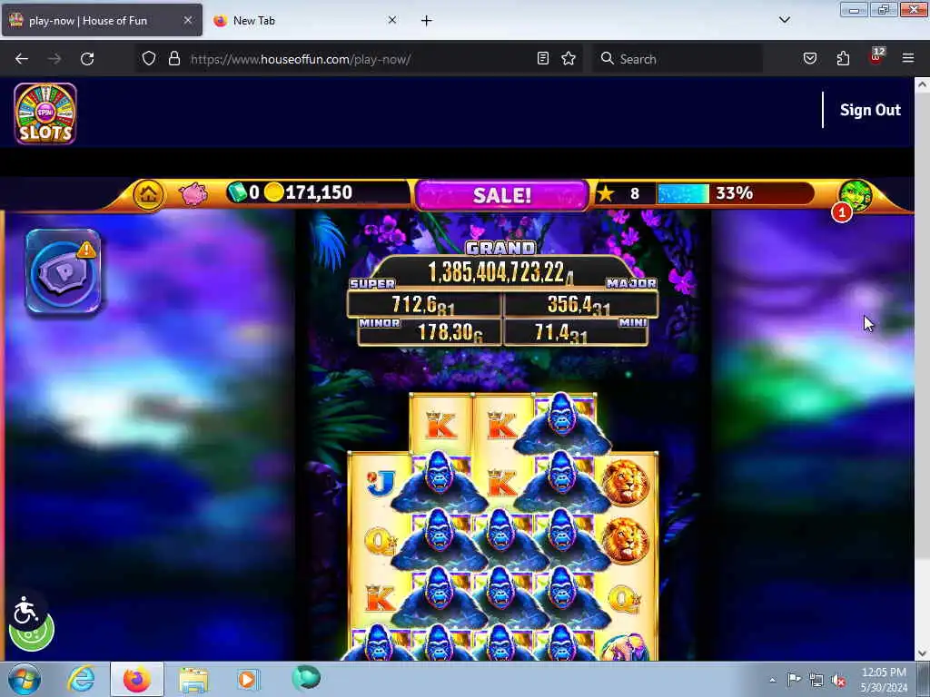The image size is (930, 697).
Task: Bookmark this page with star icon
Action: point(569,59)
